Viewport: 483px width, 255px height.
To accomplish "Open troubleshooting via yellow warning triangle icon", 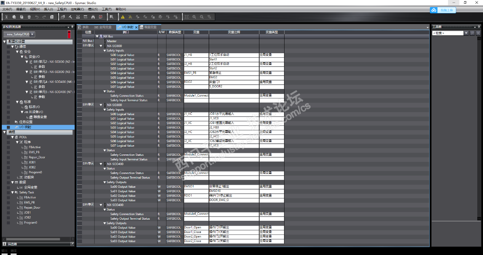I will tap(123, 17).
